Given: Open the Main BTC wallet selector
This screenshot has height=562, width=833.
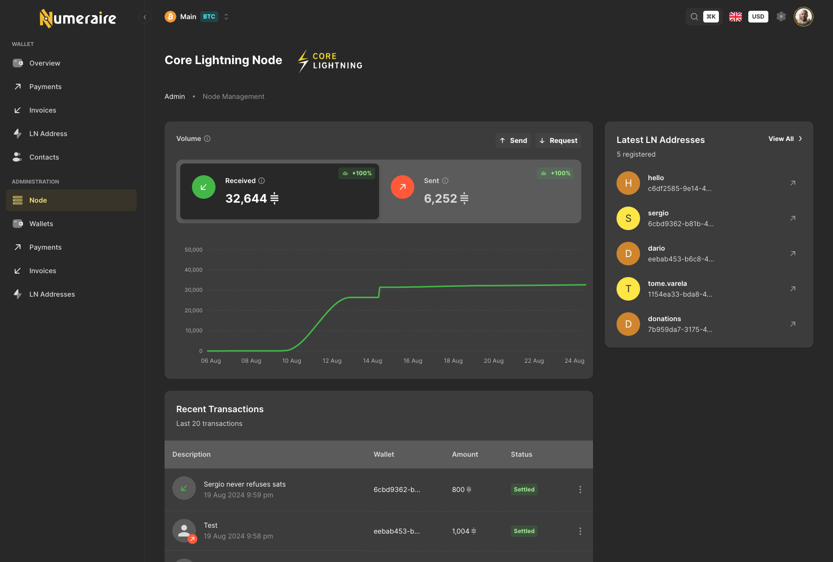Looking at the screenshot, I should tap(197, 17).
